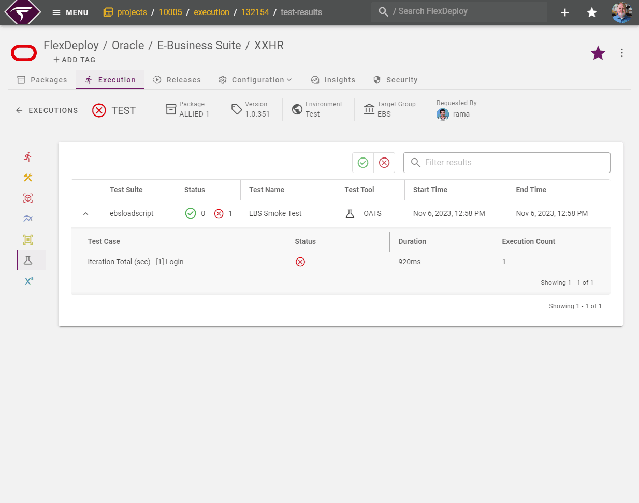The width and height of the screenshot is (639, 503).
Task: Sort by Duration column header
Action: point(412,241)
